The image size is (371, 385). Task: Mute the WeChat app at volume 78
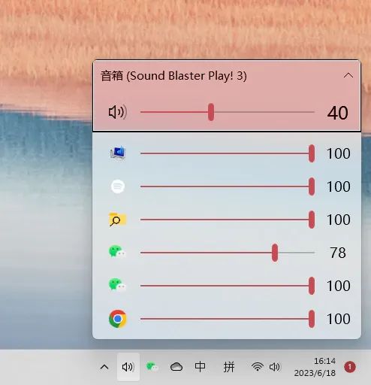point(117,252)
